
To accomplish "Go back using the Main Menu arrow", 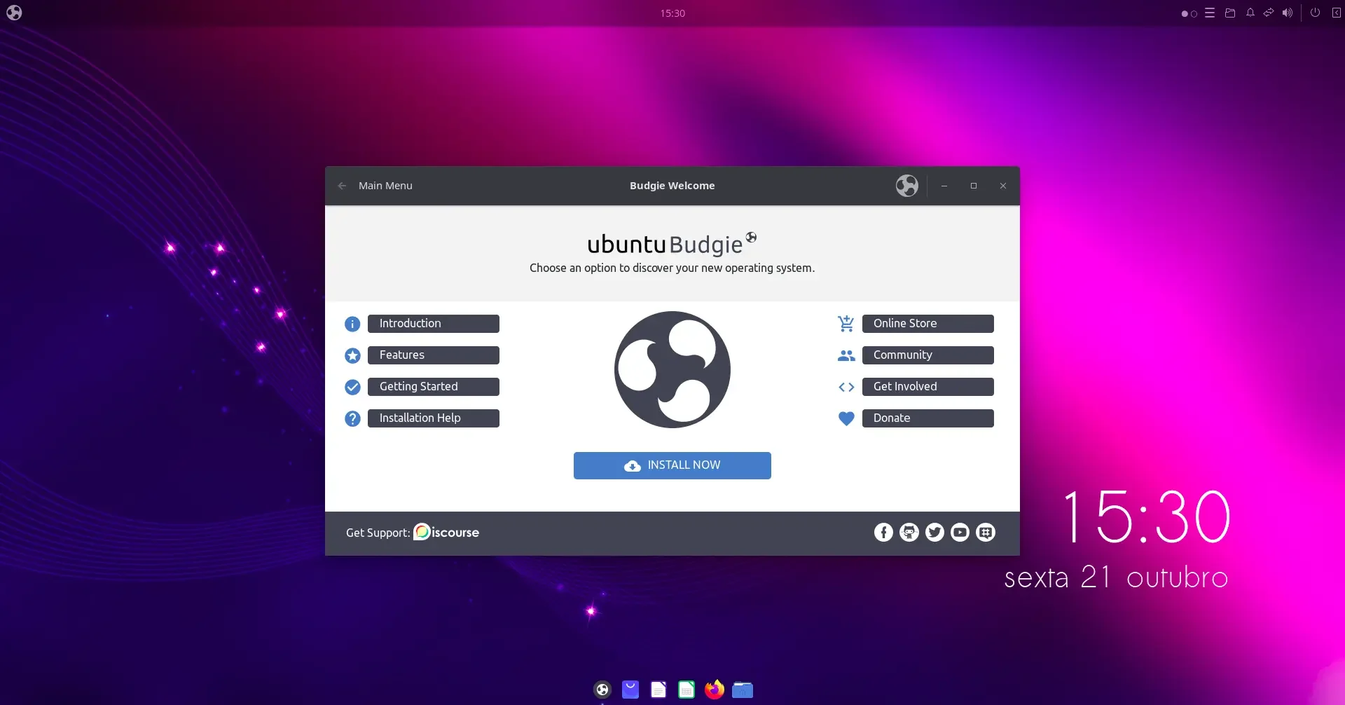I will coord(342,186).
